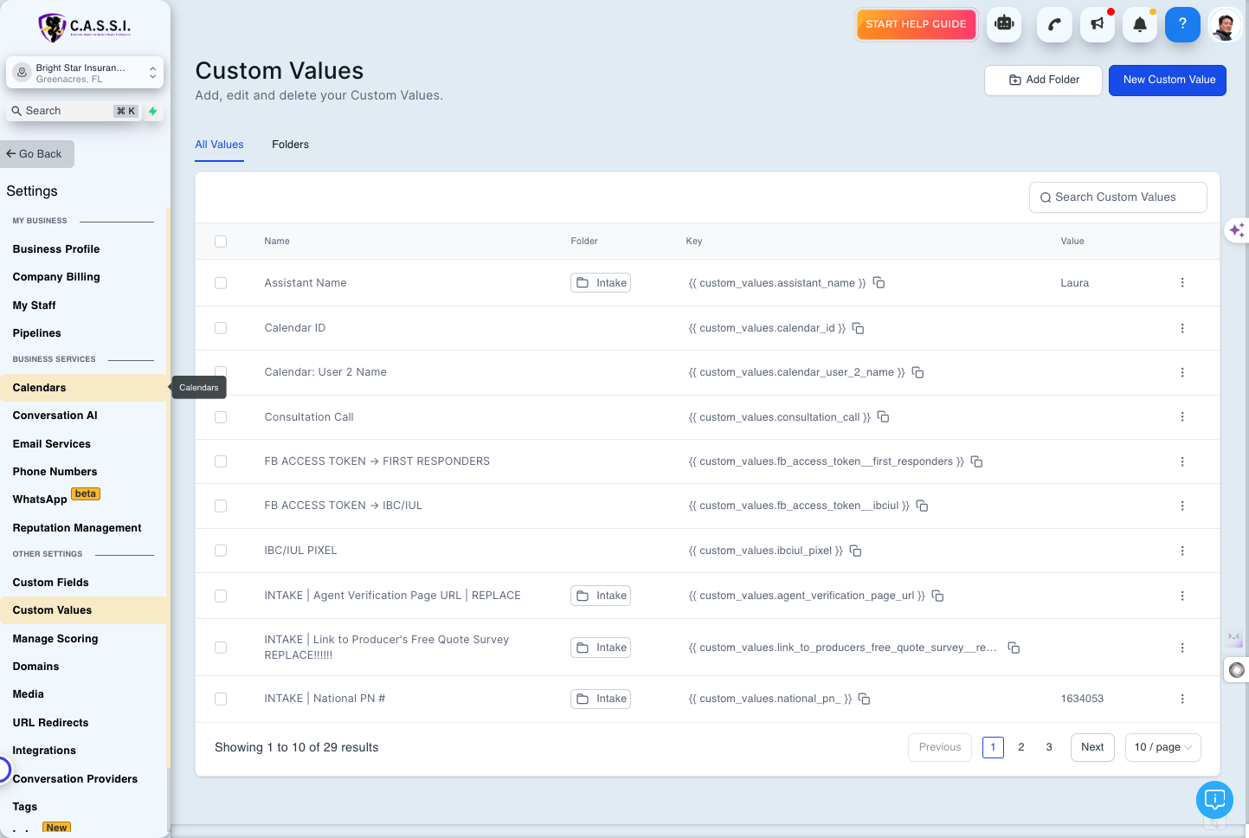1249x838 pixels.
Task: Select the All Values tab
Action: coord(219,145)
